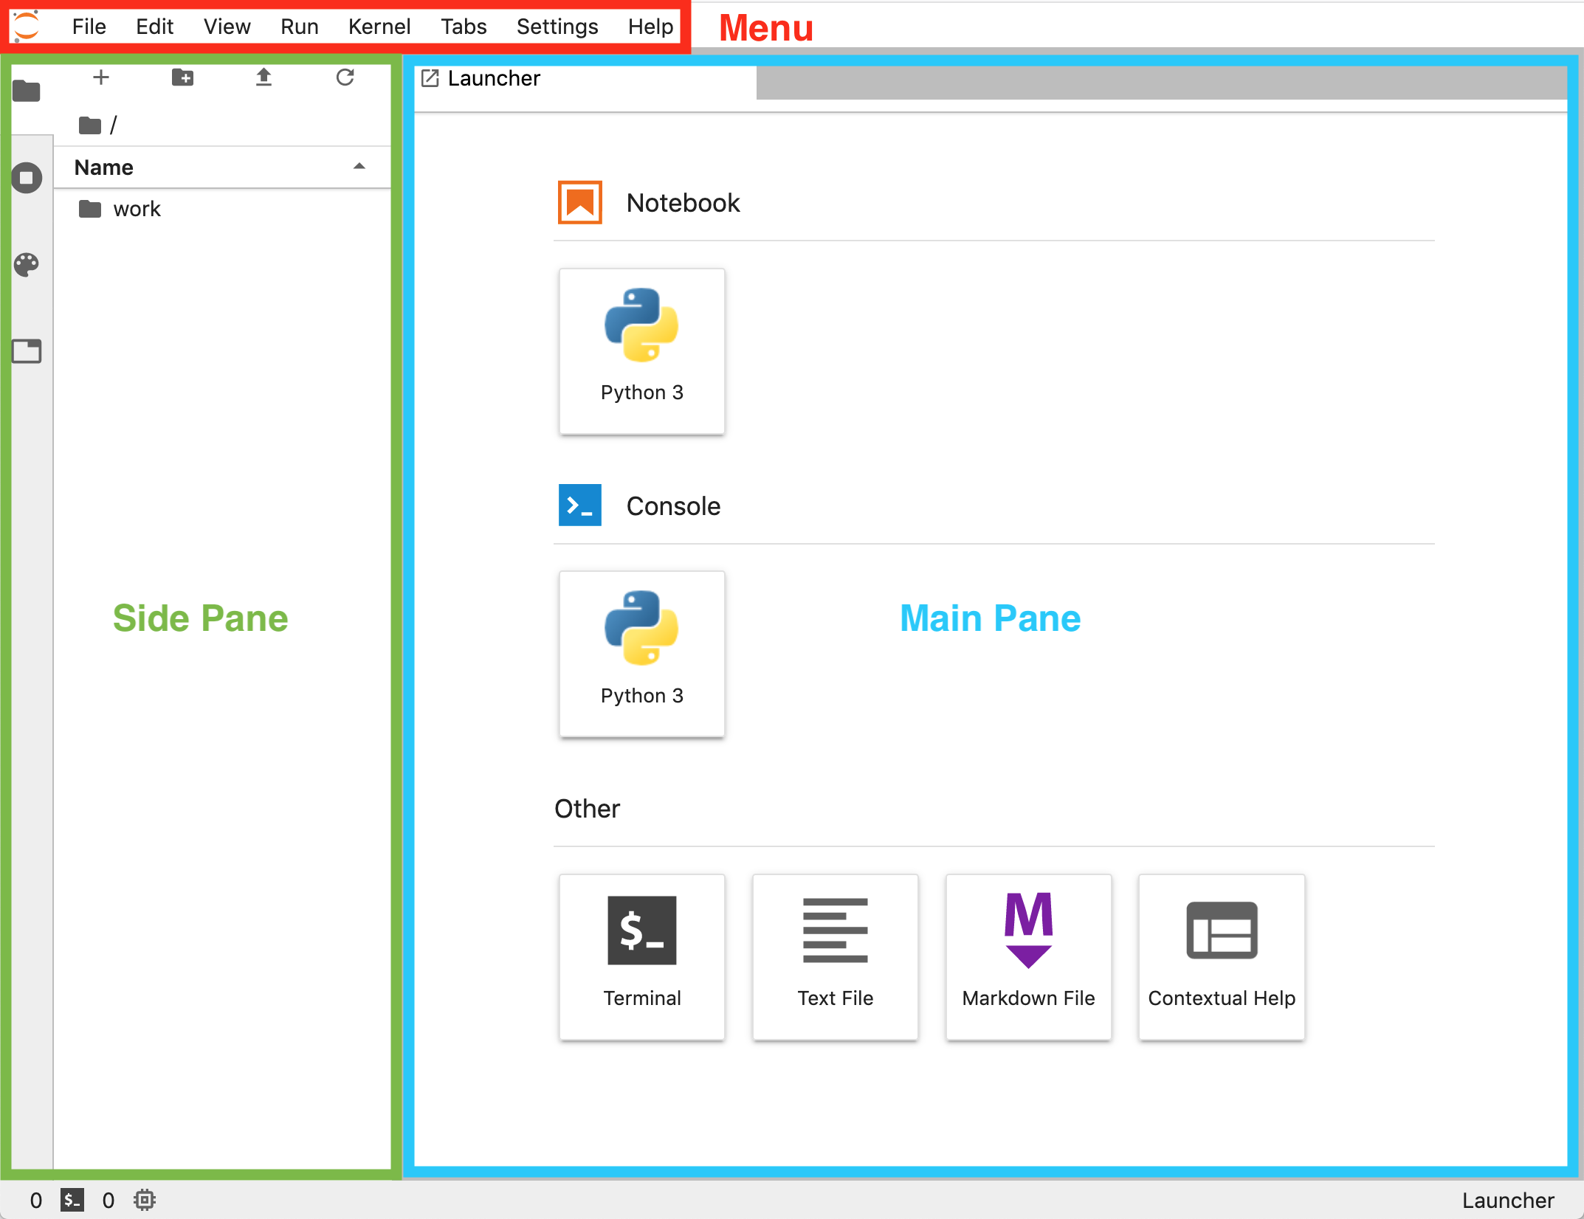Open the Settings menu

[557, 27]
